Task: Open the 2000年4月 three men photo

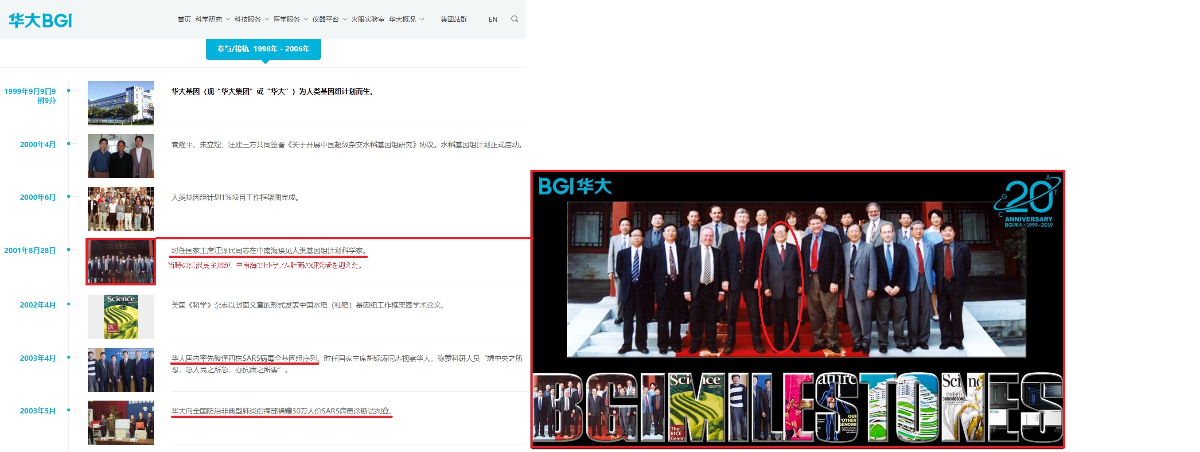Action: [121, 156]
